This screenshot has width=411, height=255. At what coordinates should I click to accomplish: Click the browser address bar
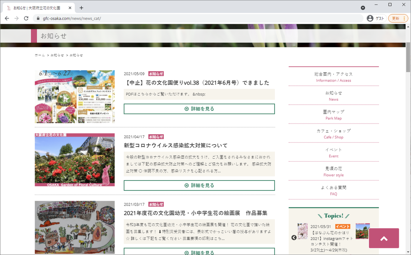click(x=199, y=18)
